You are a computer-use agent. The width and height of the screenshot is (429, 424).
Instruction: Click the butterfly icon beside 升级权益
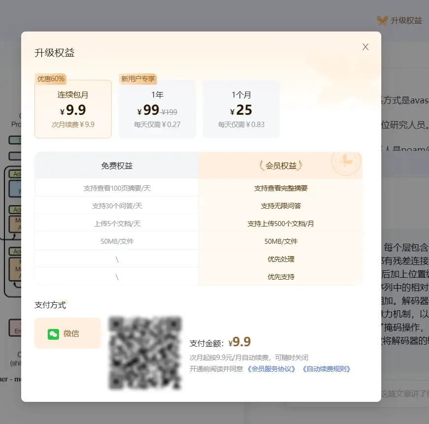click(382, 20)
